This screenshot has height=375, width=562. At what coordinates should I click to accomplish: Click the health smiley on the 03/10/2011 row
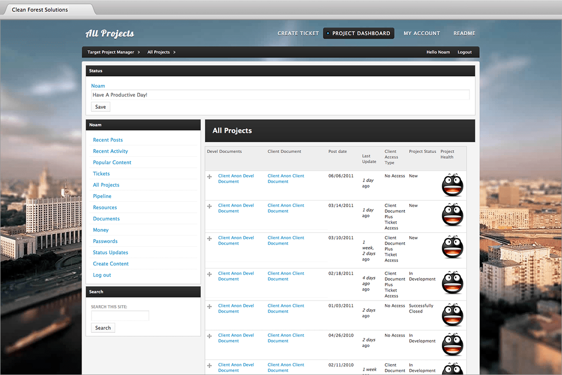452,247
